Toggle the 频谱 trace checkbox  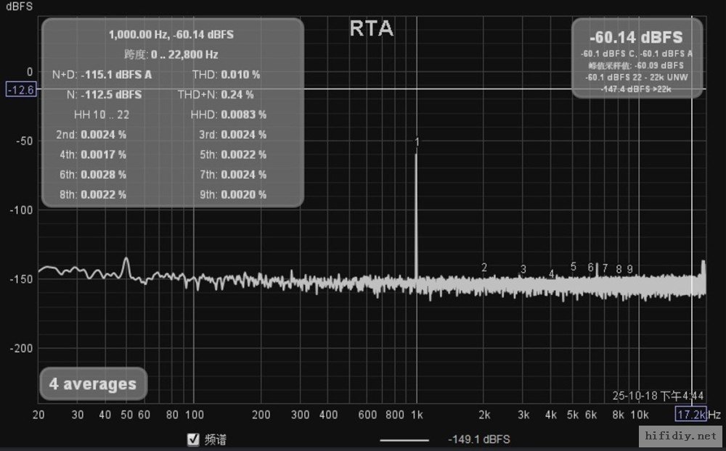[193, 439]
